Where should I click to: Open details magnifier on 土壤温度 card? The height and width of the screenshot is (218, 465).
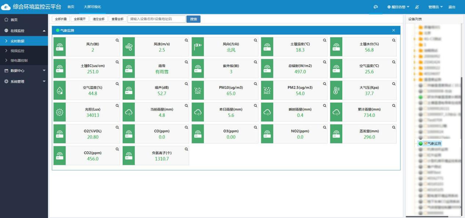325,40
